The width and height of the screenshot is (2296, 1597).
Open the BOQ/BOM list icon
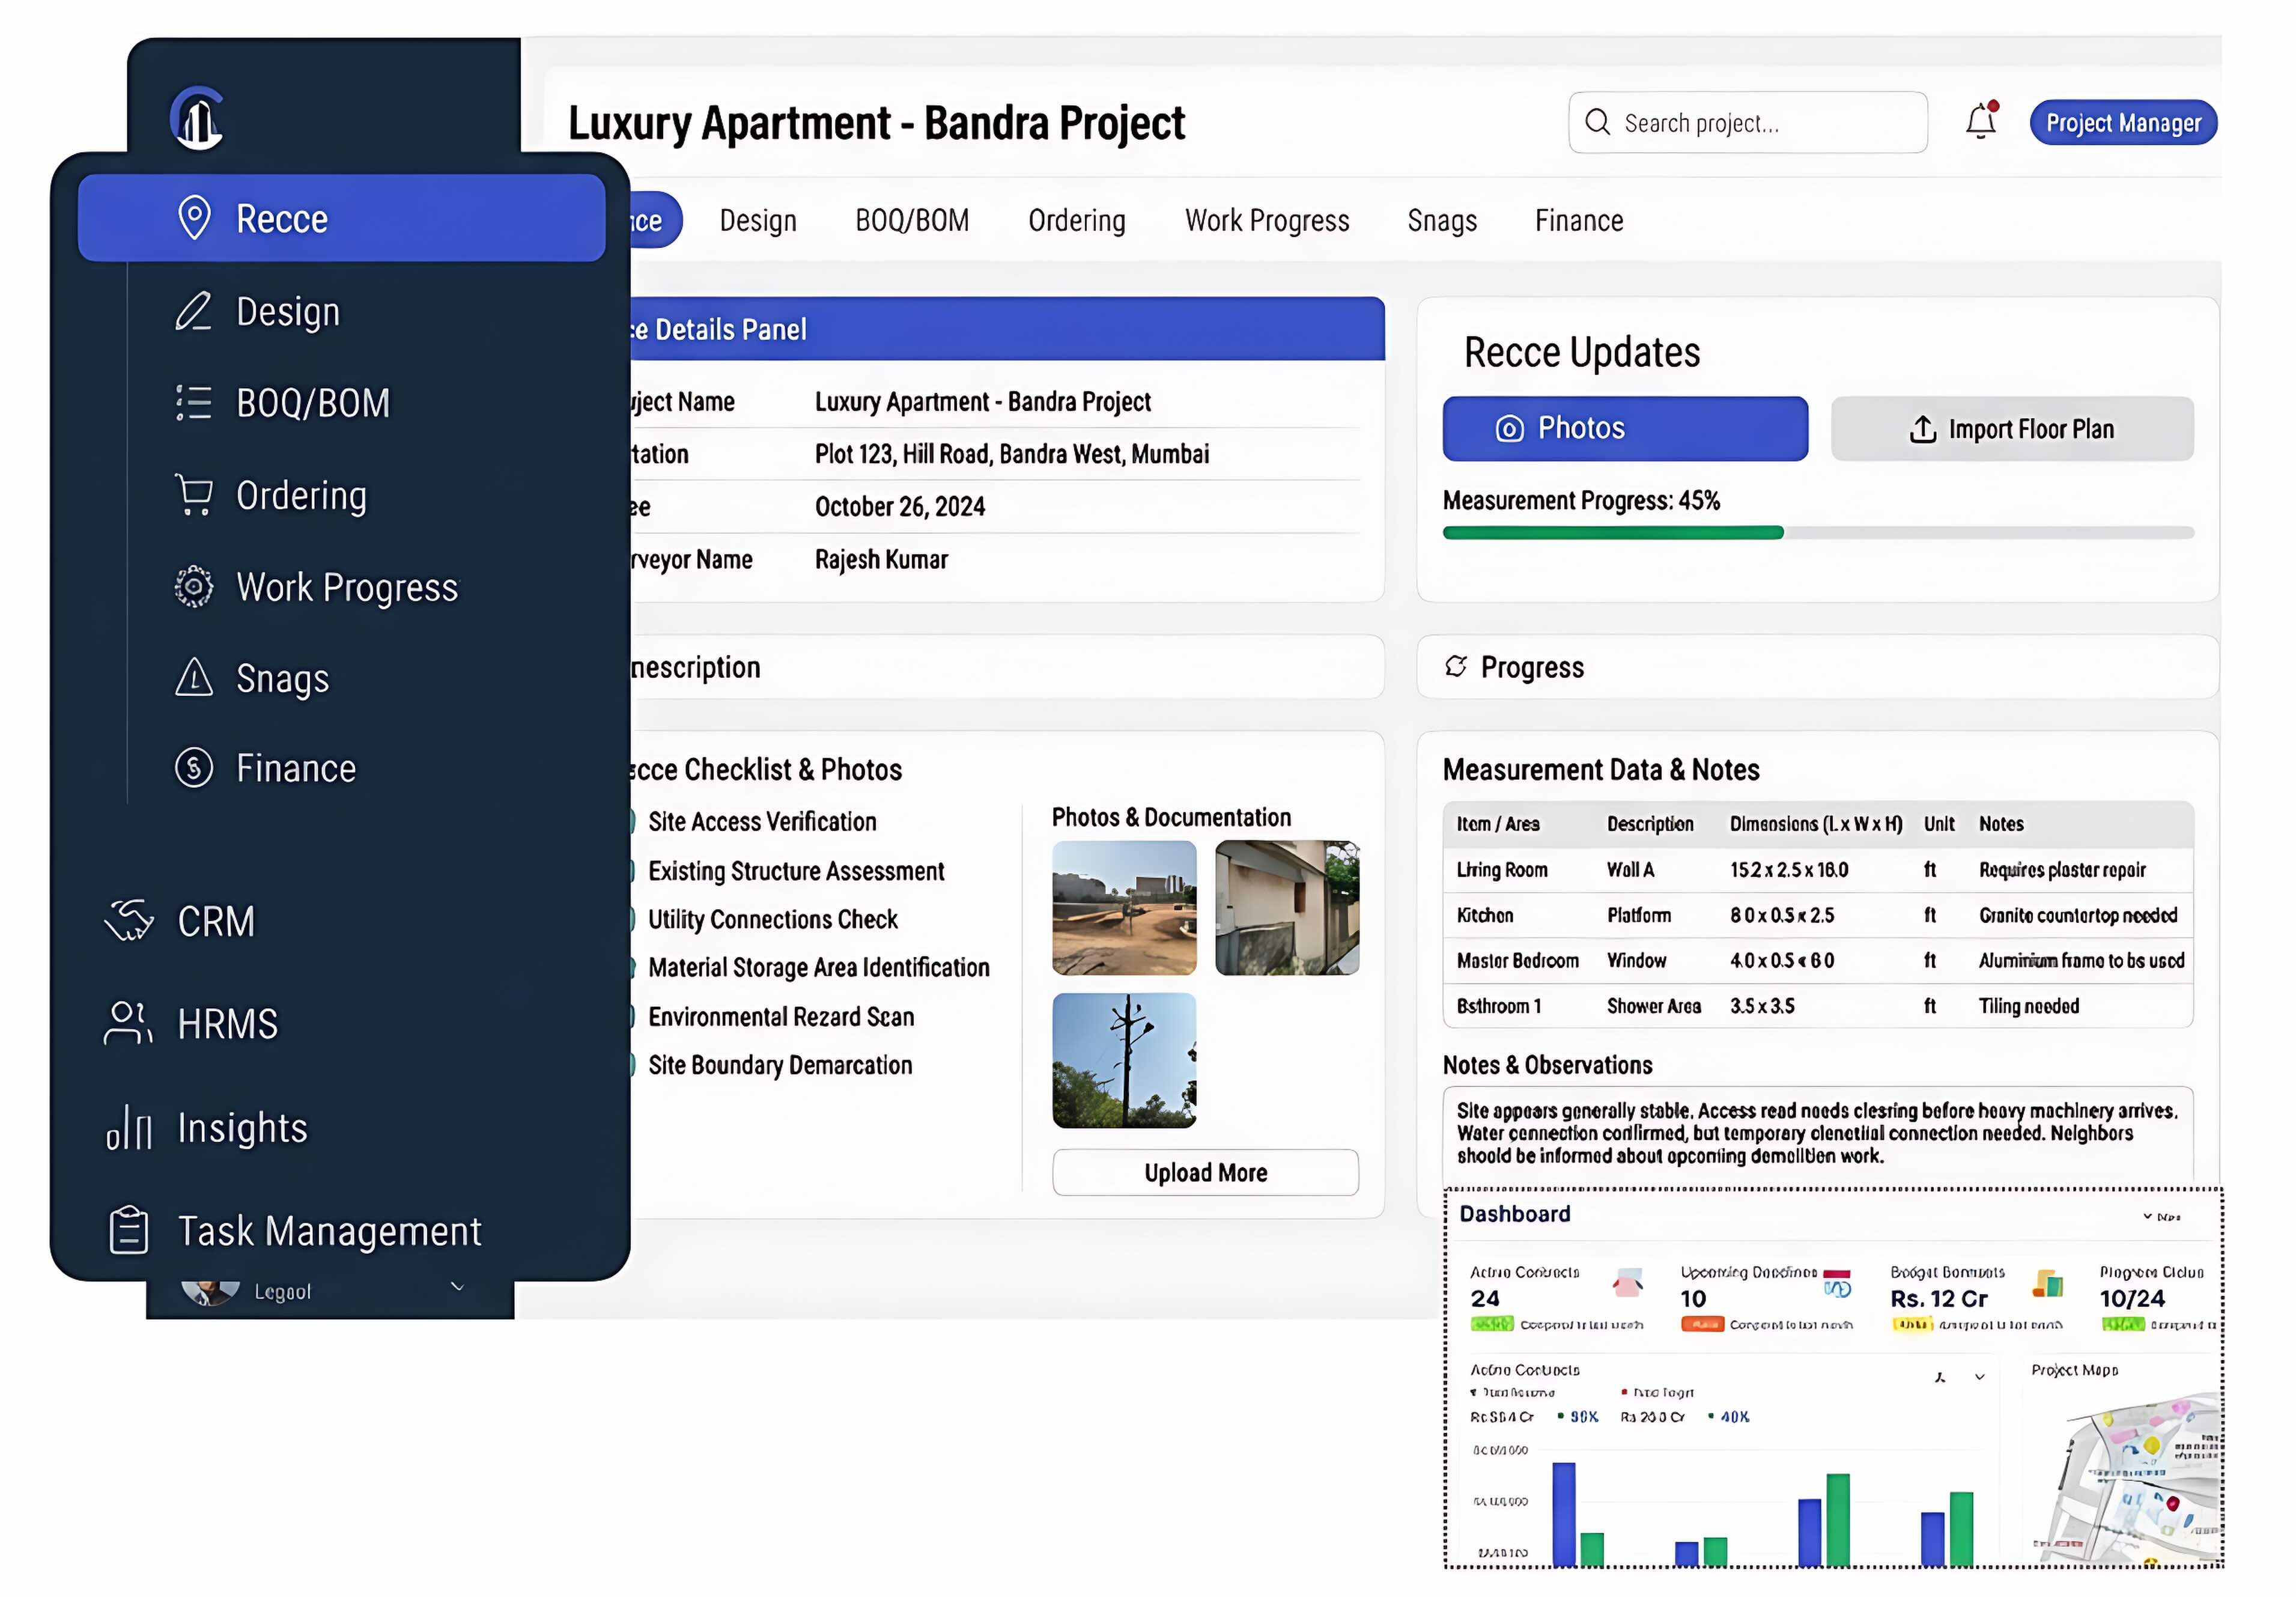point(193,403)
